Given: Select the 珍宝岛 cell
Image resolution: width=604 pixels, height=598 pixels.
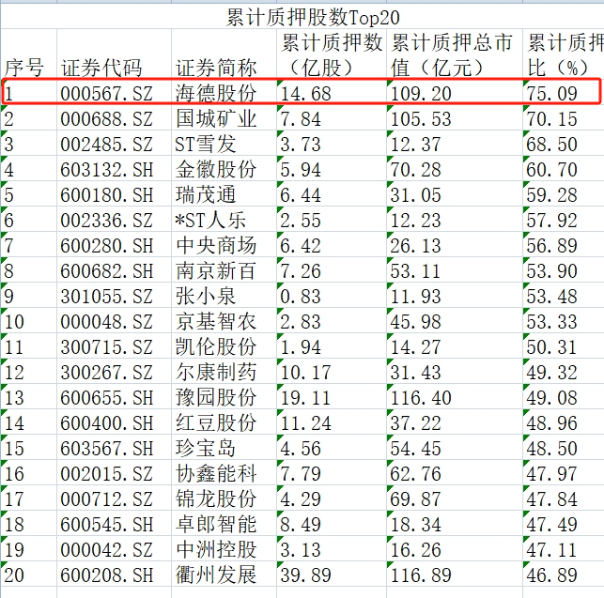Looking at the screenshot, I should 224,448.
